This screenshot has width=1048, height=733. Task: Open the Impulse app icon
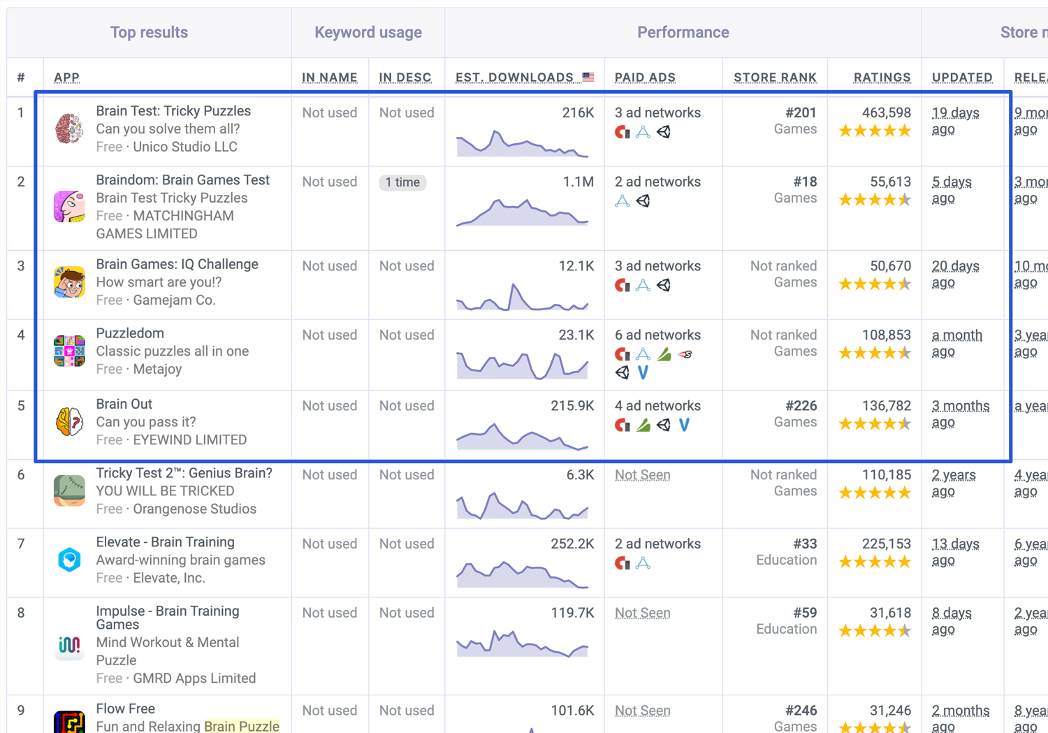[x=69, y=645]
